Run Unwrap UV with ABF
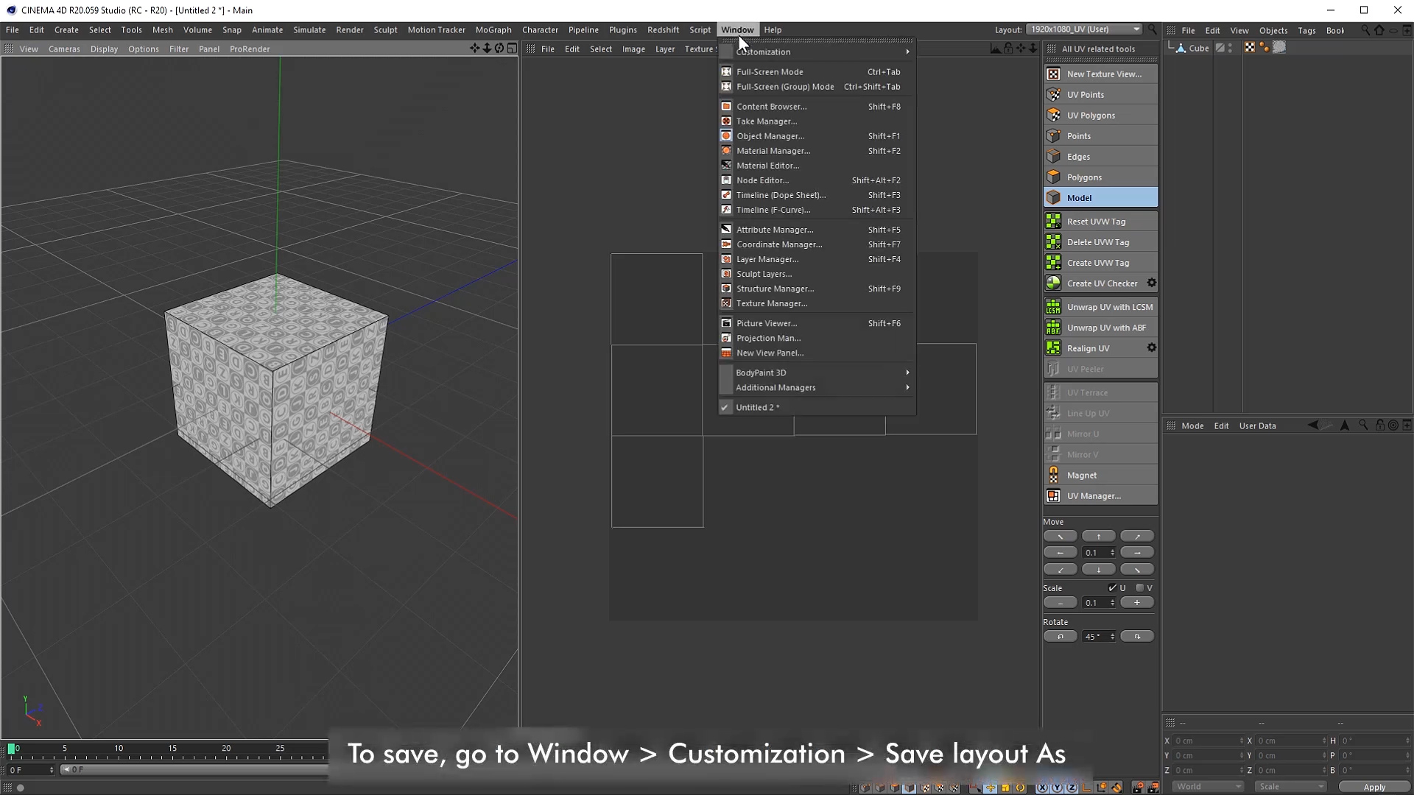1414x795 pixels. tap(1100, 328)
